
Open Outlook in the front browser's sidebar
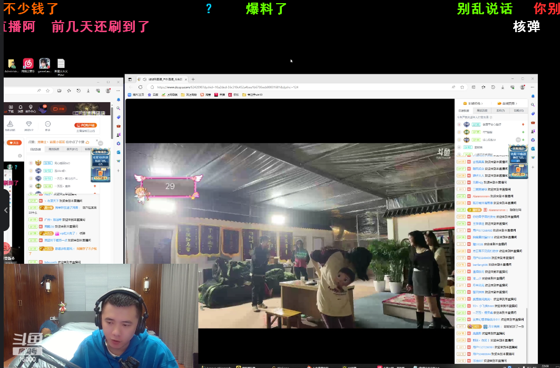pos(533,148)
